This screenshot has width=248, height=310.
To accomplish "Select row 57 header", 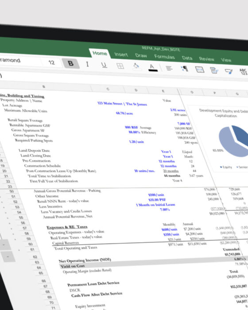I will coord(24,228).
